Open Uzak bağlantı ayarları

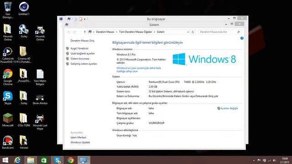click(x=83, y=54)
